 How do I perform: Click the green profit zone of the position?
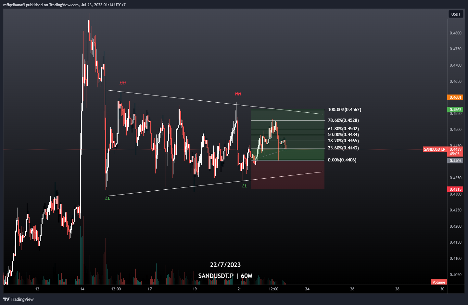pos(287,135)
